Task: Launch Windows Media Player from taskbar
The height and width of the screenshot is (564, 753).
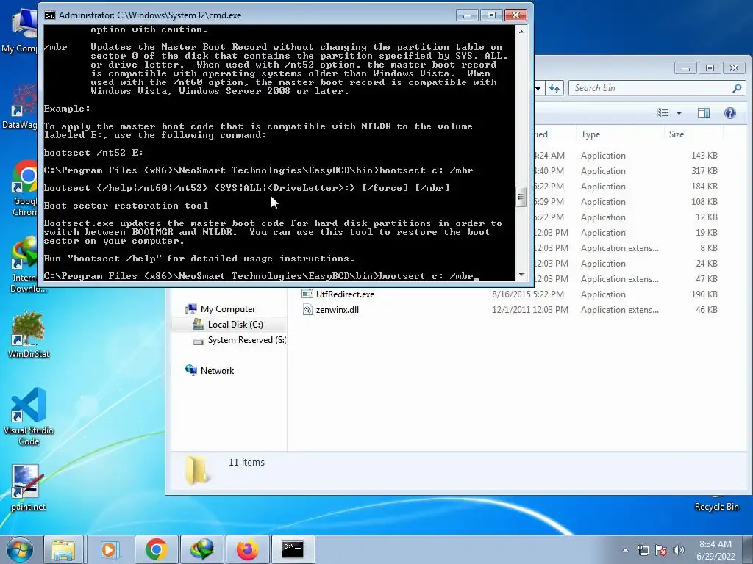Action: tap(109, 549)
